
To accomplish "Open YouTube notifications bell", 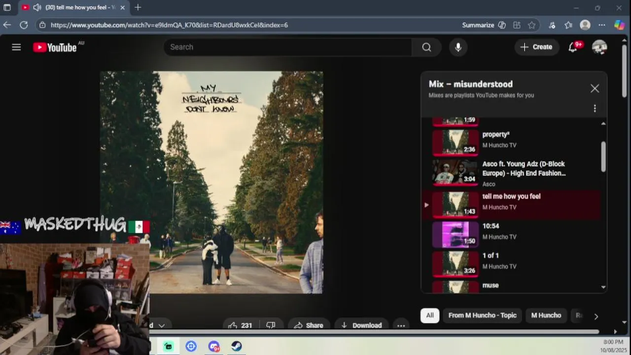I will click(x=573, y=47).
